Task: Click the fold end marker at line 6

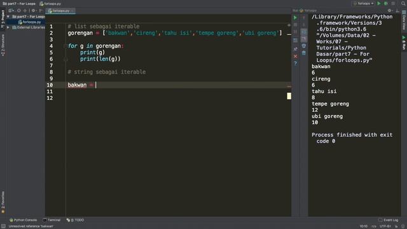Action: (66, 59)
